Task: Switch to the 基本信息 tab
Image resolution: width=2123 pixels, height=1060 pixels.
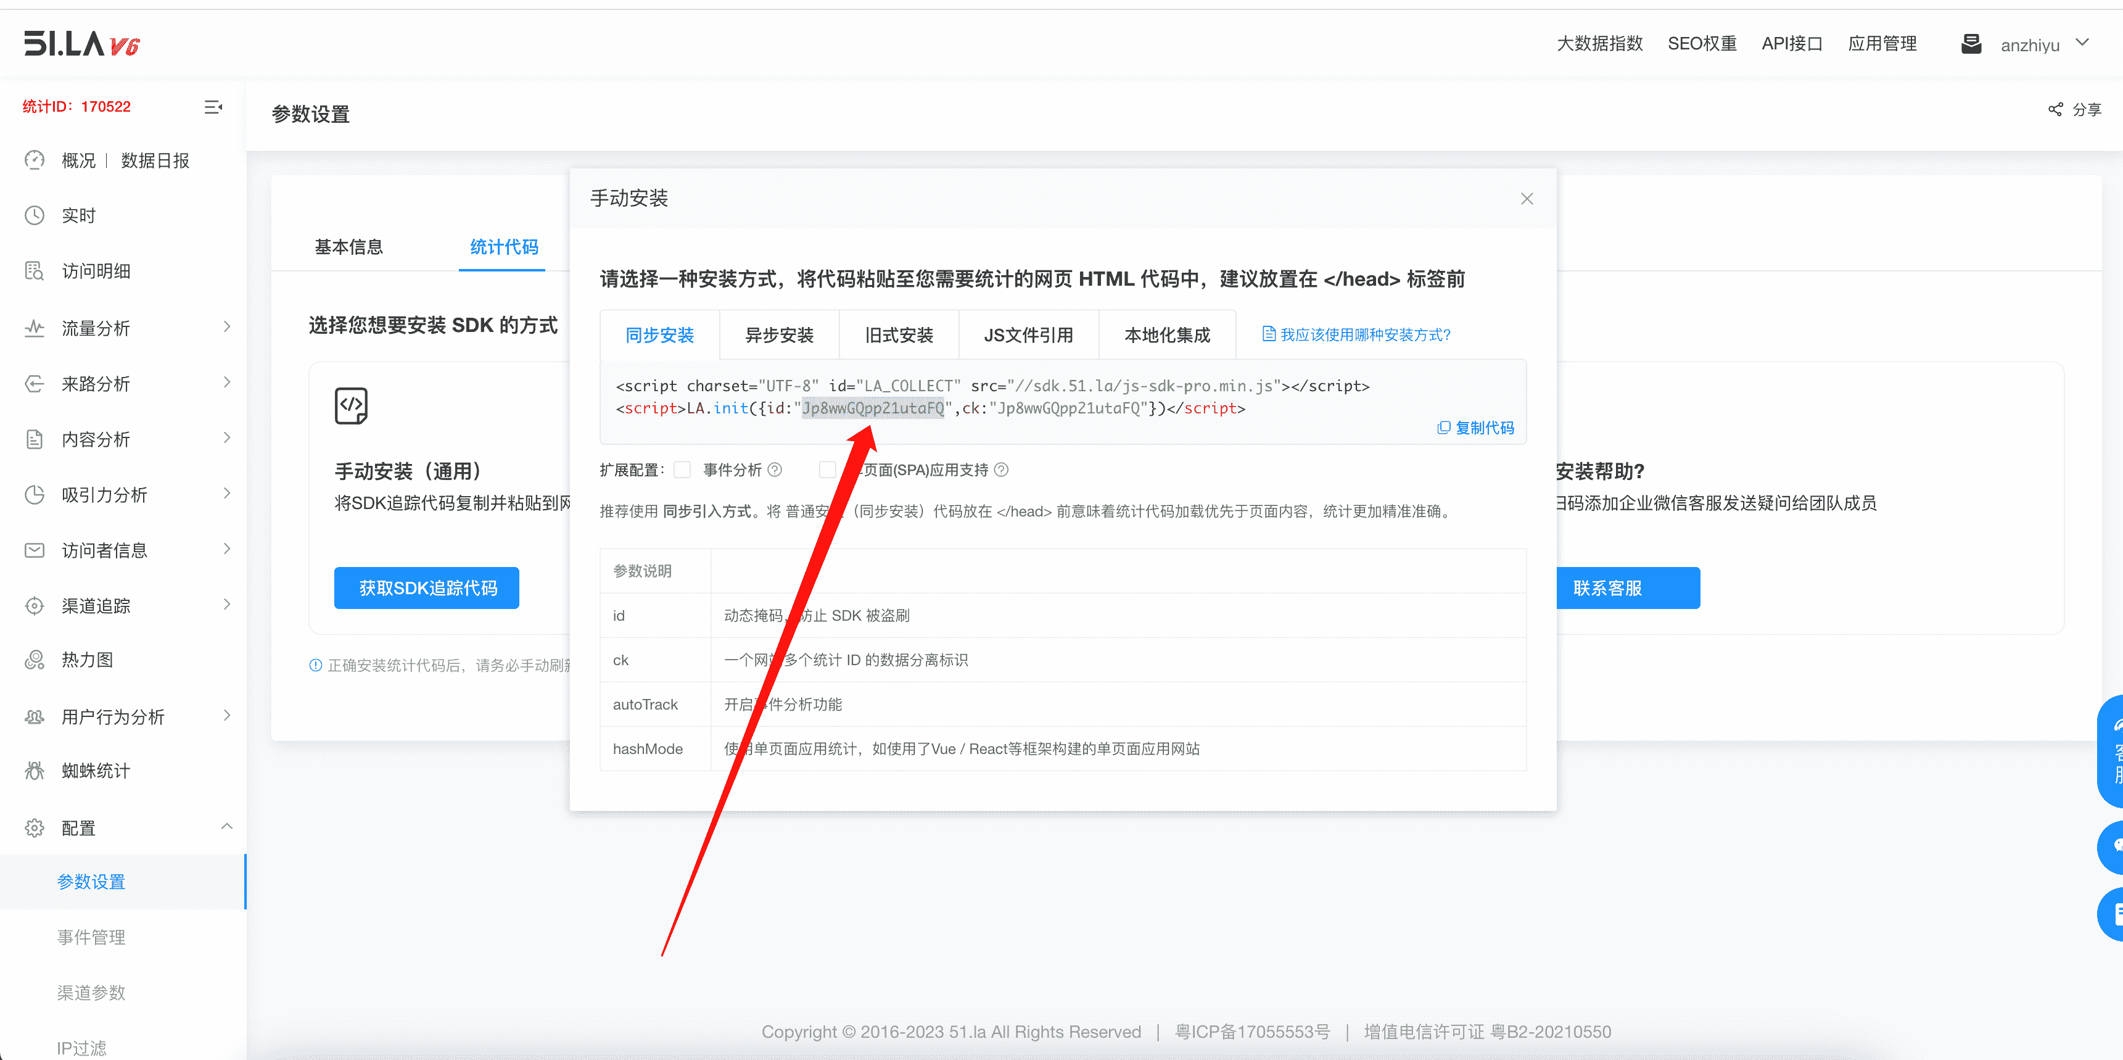Action: [348, 246]
